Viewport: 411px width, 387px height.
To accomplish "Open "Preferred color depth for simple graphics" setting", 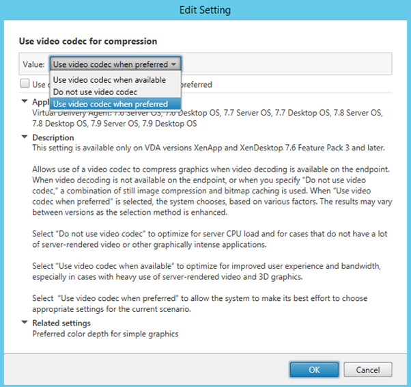I will coord(105,334).
